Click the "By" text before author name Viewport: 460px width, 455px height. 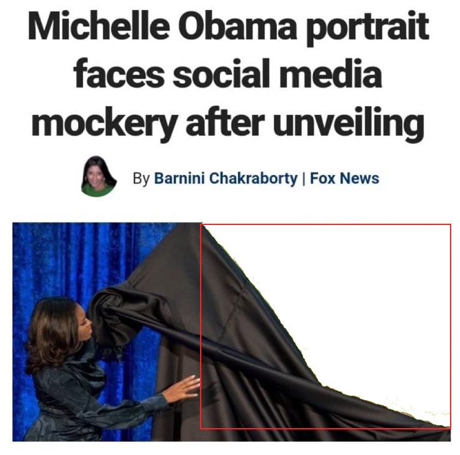[x=141, y=178]
